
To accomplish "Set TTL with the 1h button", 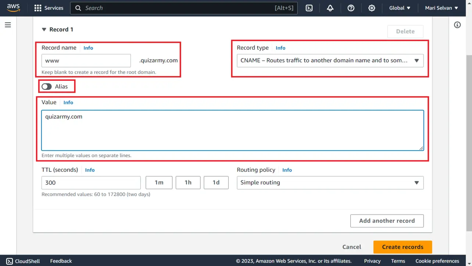I will [x=188, y=183].
